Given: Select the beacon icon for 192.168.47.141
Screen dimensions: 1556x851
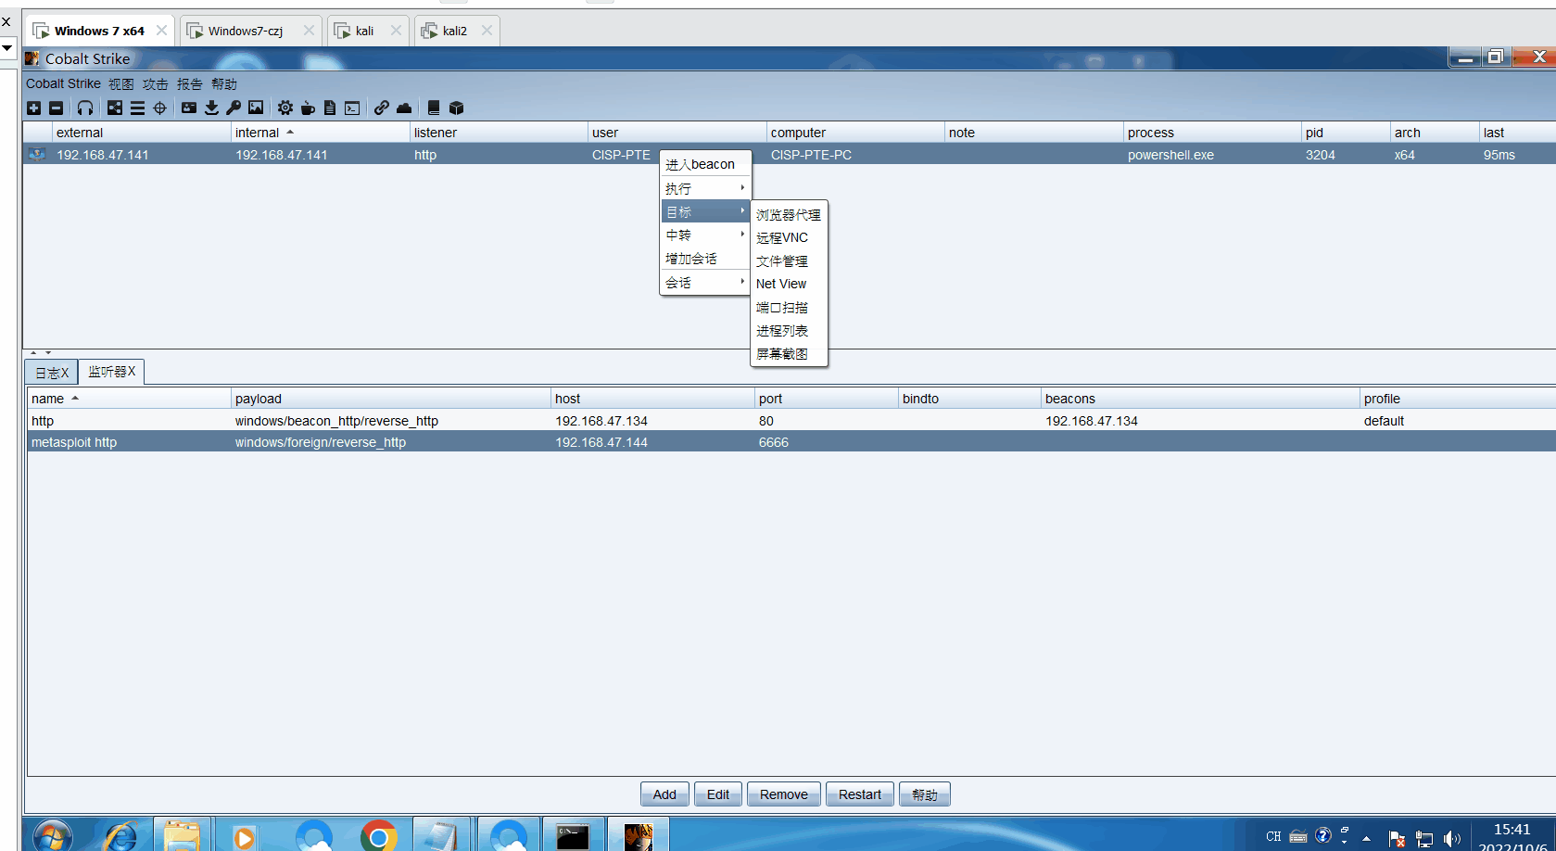Looking at the screenshot, I should click(x=37, y=155).
